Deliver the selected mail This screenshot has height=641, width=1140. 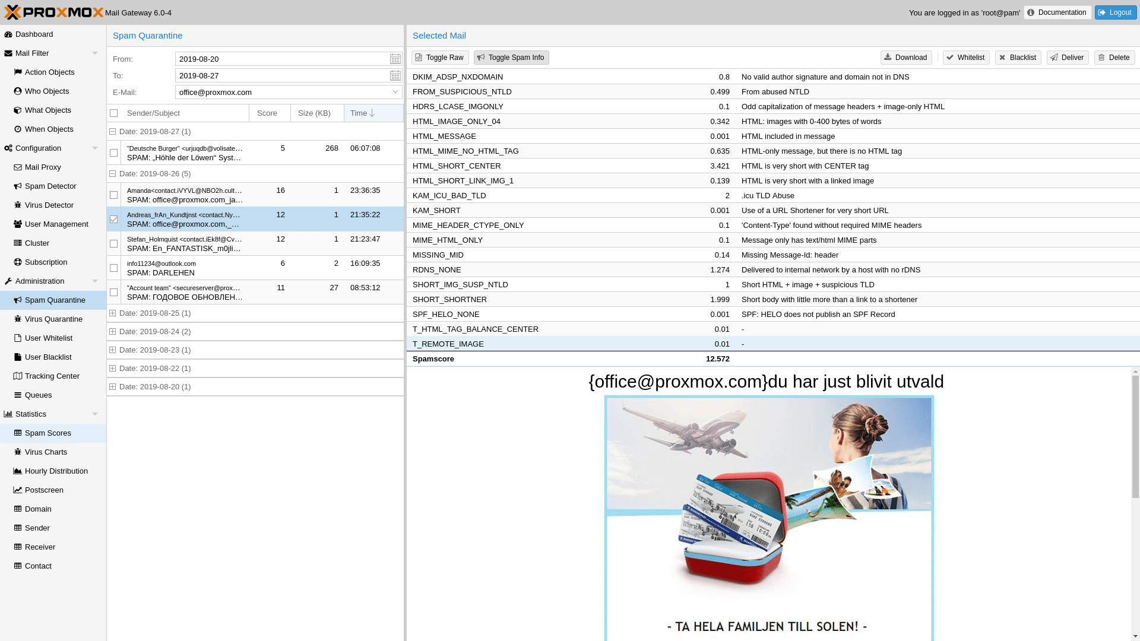coord(1067,58)
